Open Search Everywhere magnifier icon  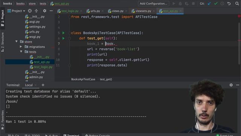237,3
